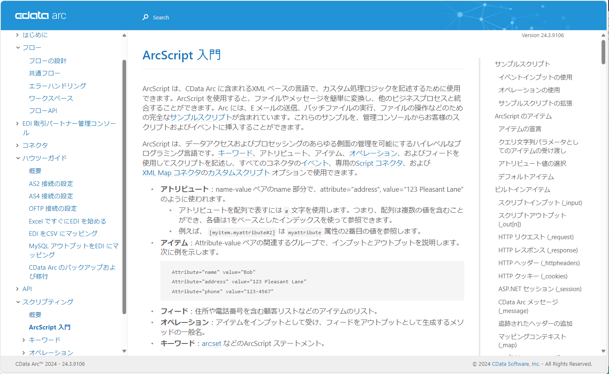Jump to HTTP クッキー (_cookies) section

[x=533, y=276]
